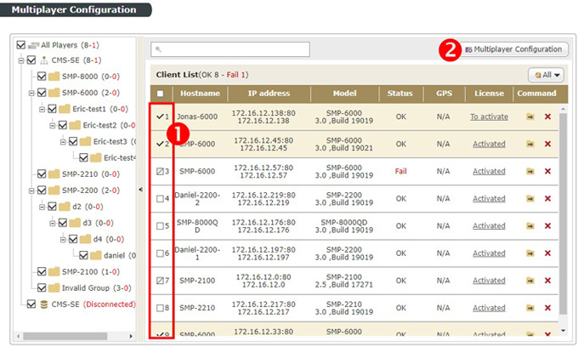Click command icon for SMP-8000QD row
Screen dimensions: 578x347
click(x=530, y=226)
